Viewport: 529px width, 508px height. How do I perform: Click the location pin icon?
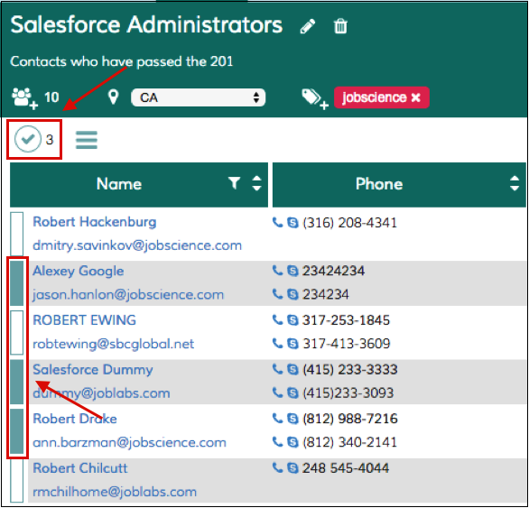[114, 97]
